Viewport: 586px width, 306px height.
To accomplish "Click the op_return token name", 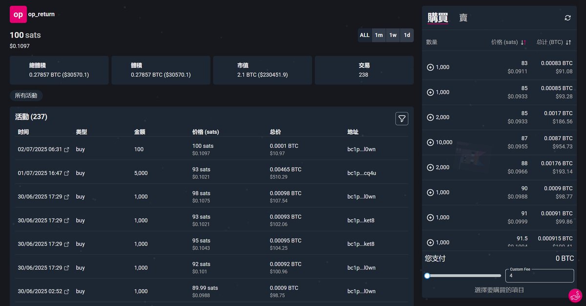I will [42, 15].
